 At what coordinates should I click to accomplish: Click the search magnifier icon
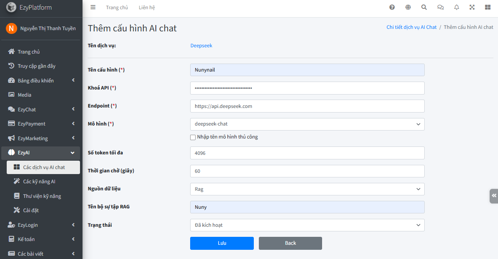point(424,7)
